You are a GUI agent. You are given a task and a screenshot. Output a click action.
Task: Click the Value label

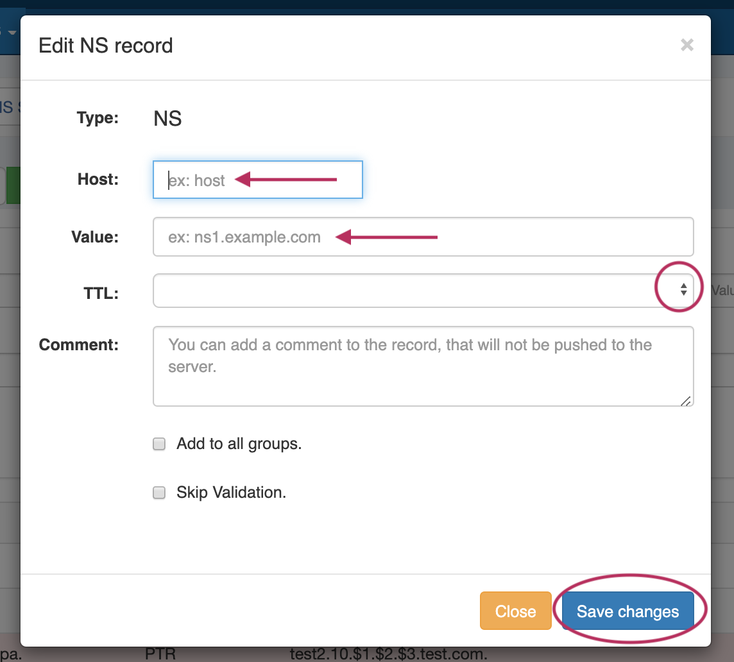tap(95, 237)
